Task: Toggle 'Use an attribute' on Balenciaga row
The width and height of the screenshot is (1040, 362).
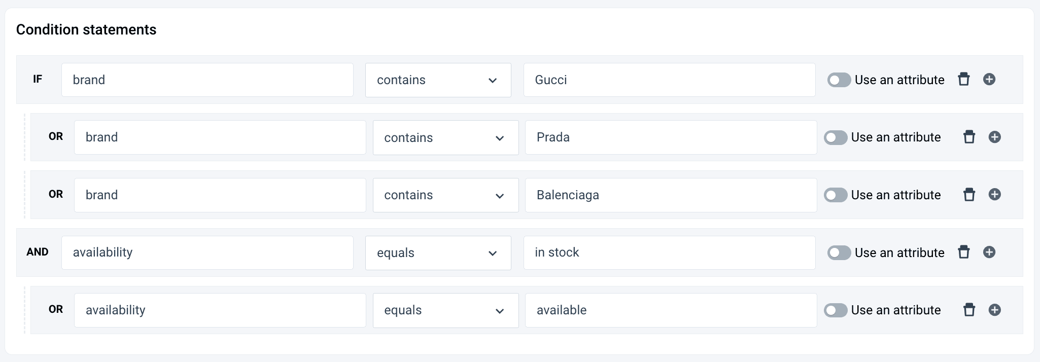Action: point(835,195)
